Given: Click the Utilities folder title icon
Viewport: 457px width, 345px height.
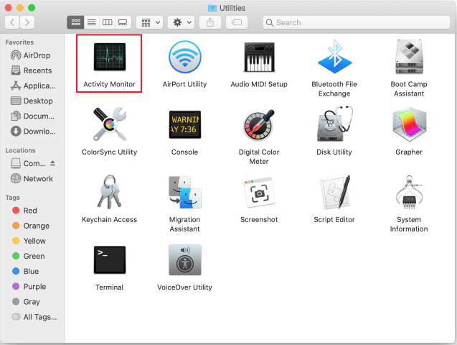Looking at the screenshot, I should pos(212,8).
